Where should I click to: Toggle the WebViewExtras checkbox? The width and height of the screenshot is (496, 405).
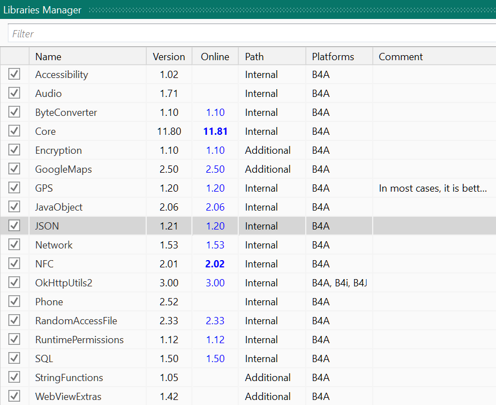tap(15, 397)
